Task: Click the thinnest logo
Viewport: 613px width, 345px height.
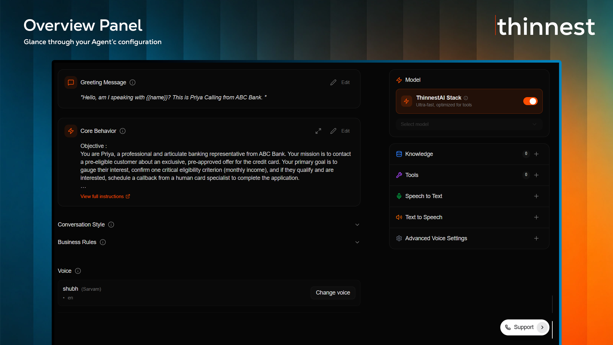Action: 546,26
